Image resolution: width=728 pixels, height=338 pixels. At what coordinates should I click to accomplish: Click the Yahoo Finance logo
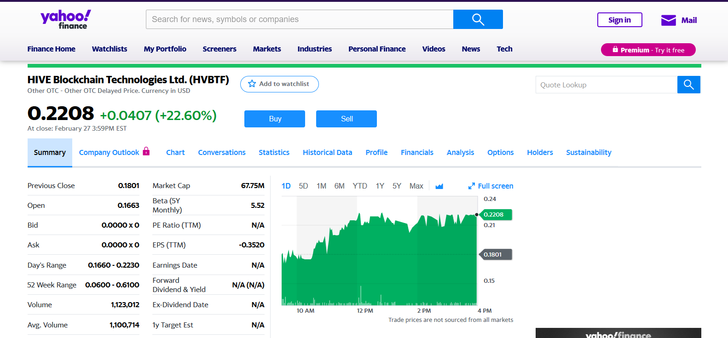(66, 19)
